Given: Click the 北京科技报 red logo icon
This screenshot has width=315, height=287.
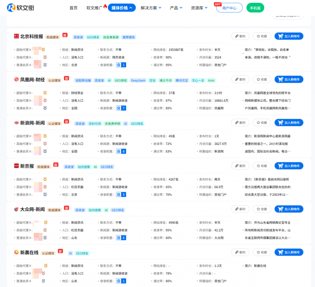Looking at the screenshot, I should [x=16, y=36].
